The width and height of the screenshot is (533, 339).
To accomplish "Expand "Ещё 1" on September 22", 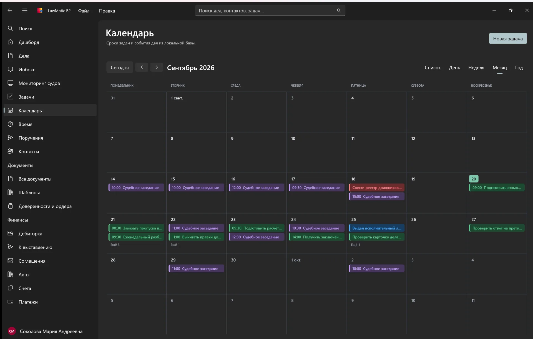I will pyautogui.click(x=175, y=245).
